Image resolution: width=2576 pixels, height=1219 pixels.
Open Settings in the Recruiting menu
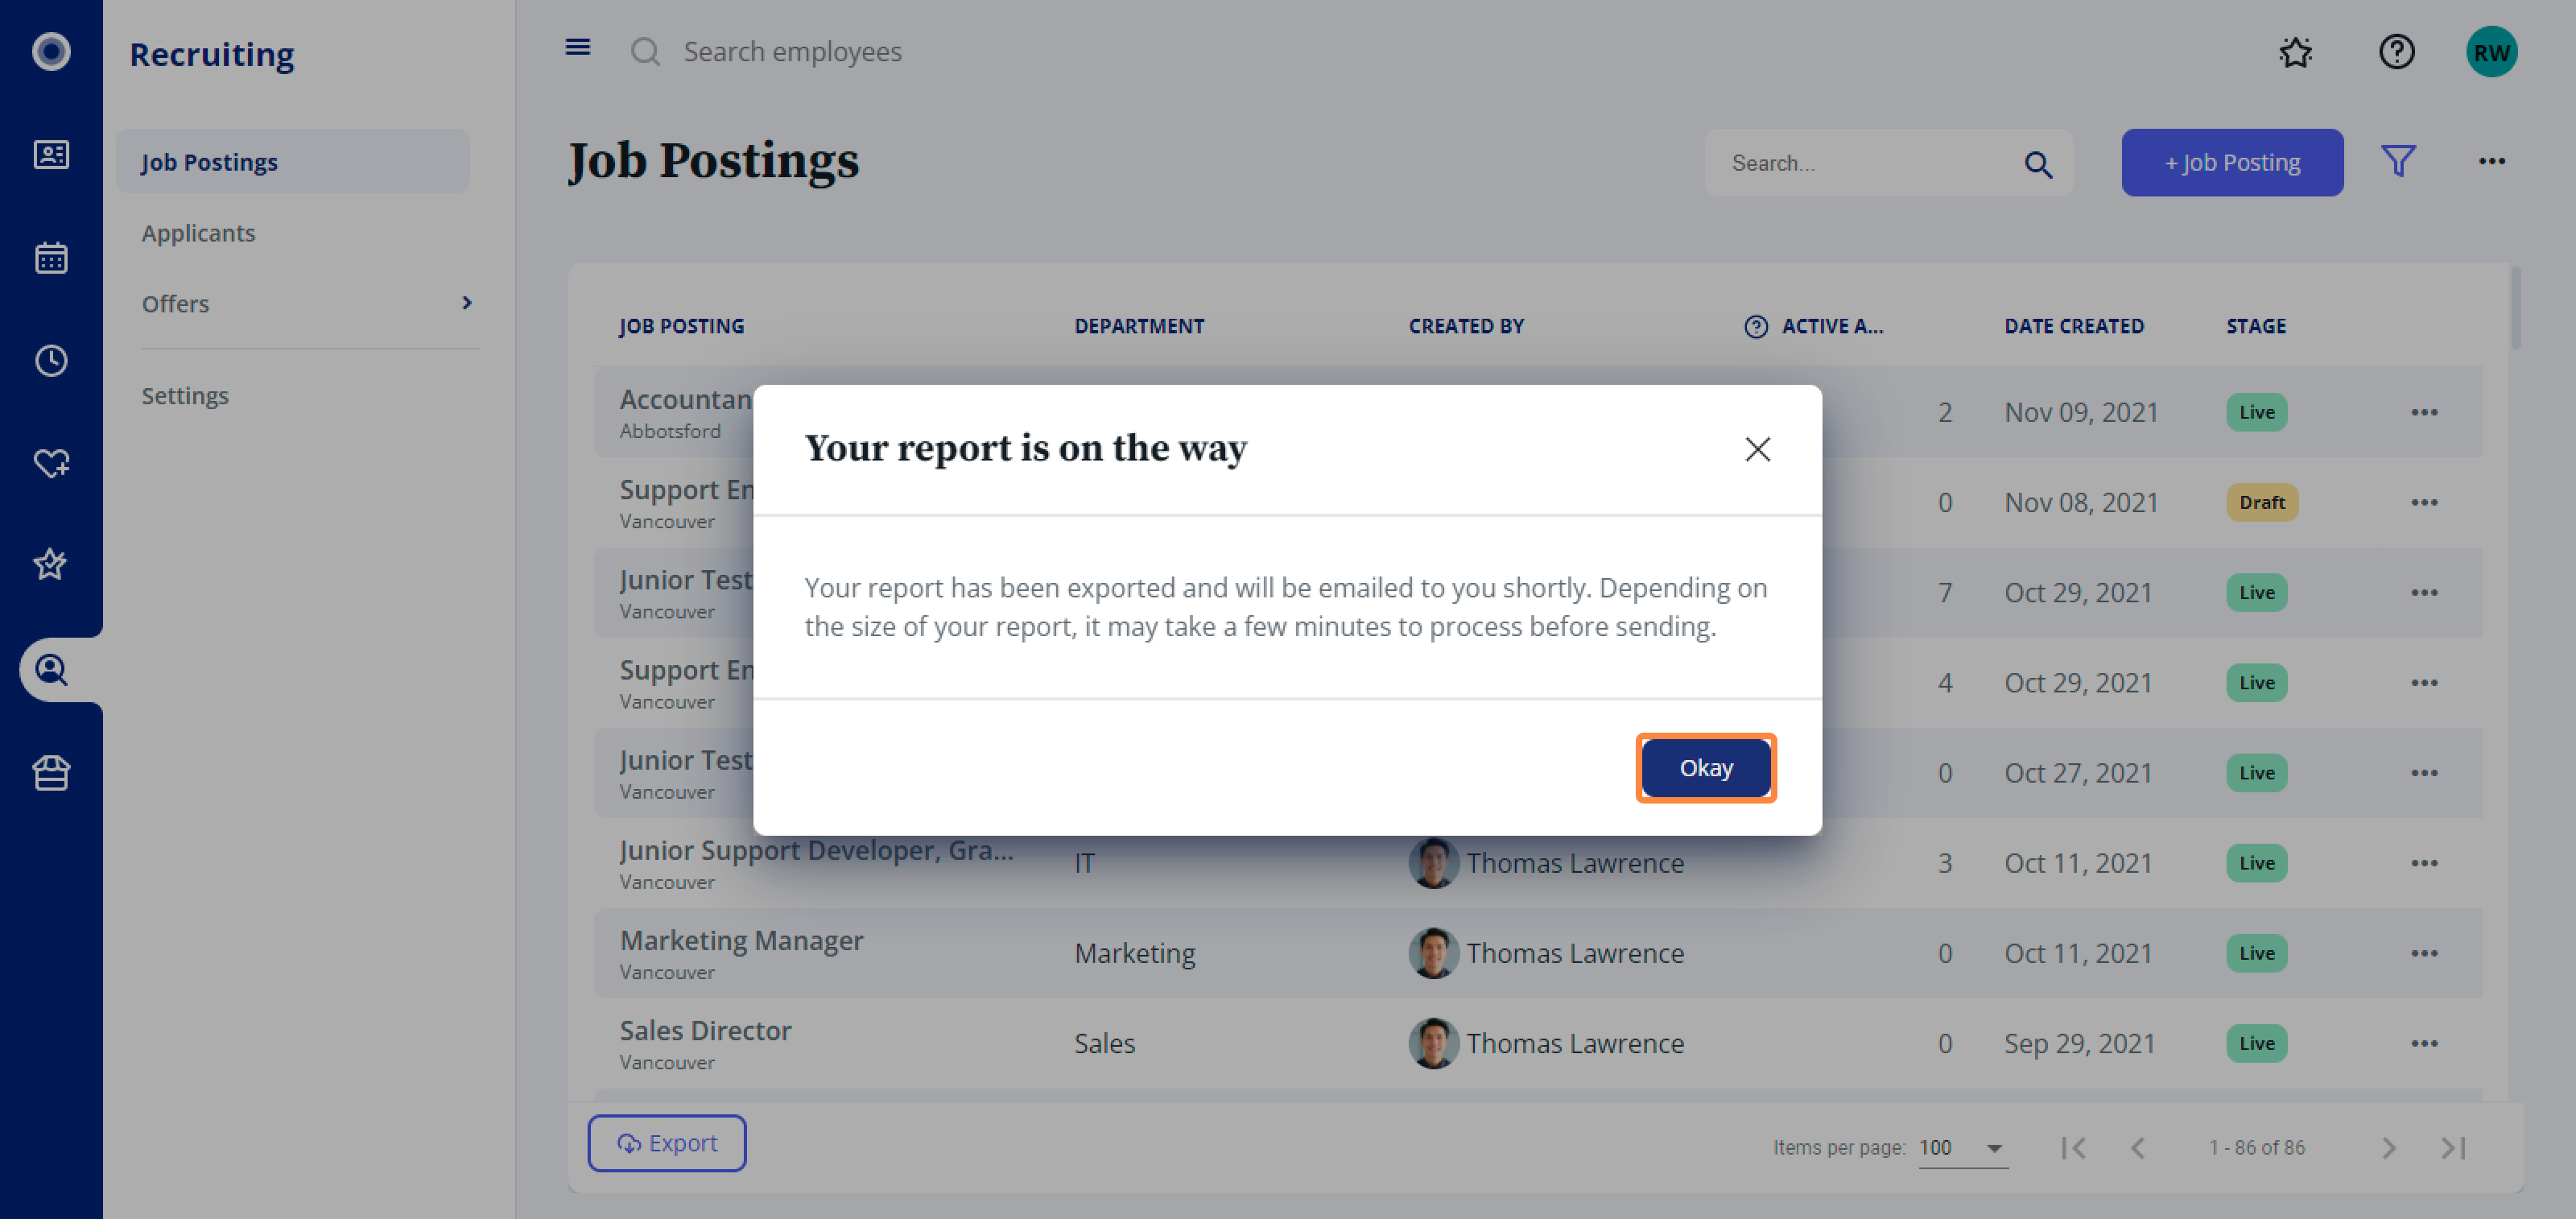pyautogui.click(x=185, y=396)
